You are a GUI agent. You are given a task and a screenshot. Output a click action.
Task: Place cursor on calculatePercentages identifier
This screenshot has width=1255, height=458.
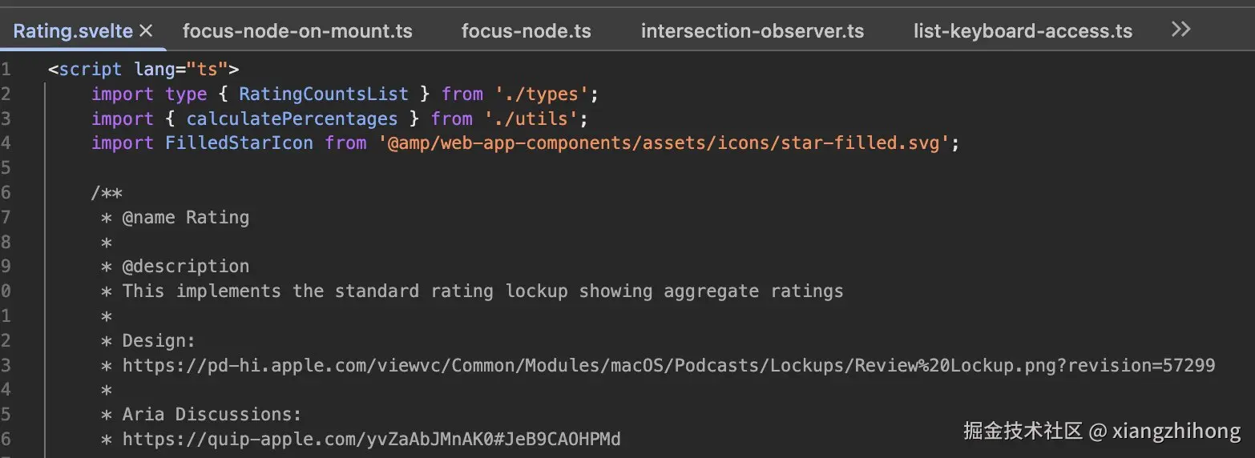point(292,119)
